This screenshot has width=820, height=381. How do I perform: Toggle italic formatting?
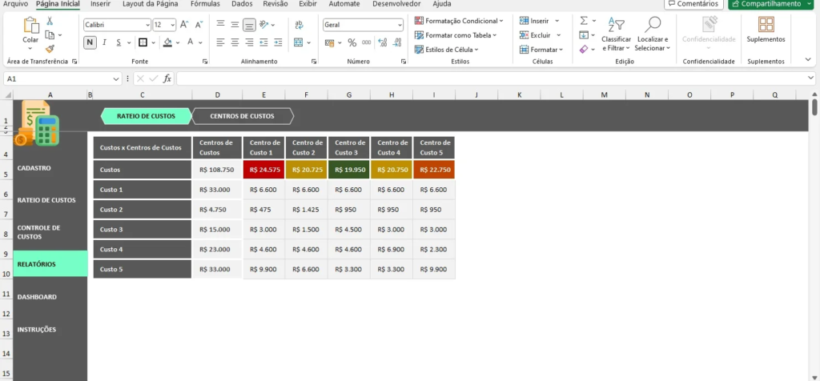pyautogui.click(x=104, y=42)
